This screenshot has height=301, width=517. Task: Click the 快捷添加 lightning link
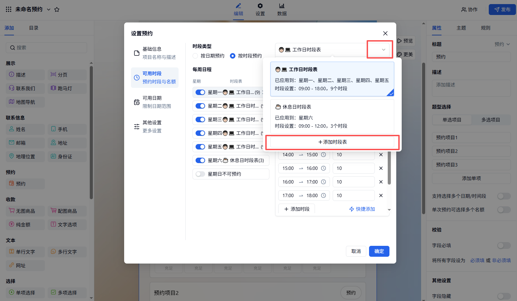tap(362, 209)
